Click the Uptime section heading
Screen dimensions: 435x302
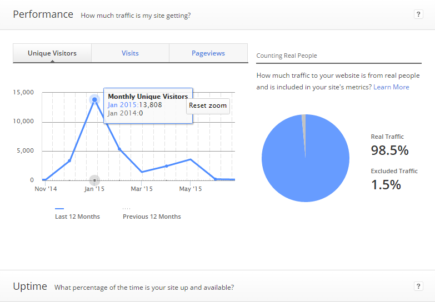pos(30,286)
